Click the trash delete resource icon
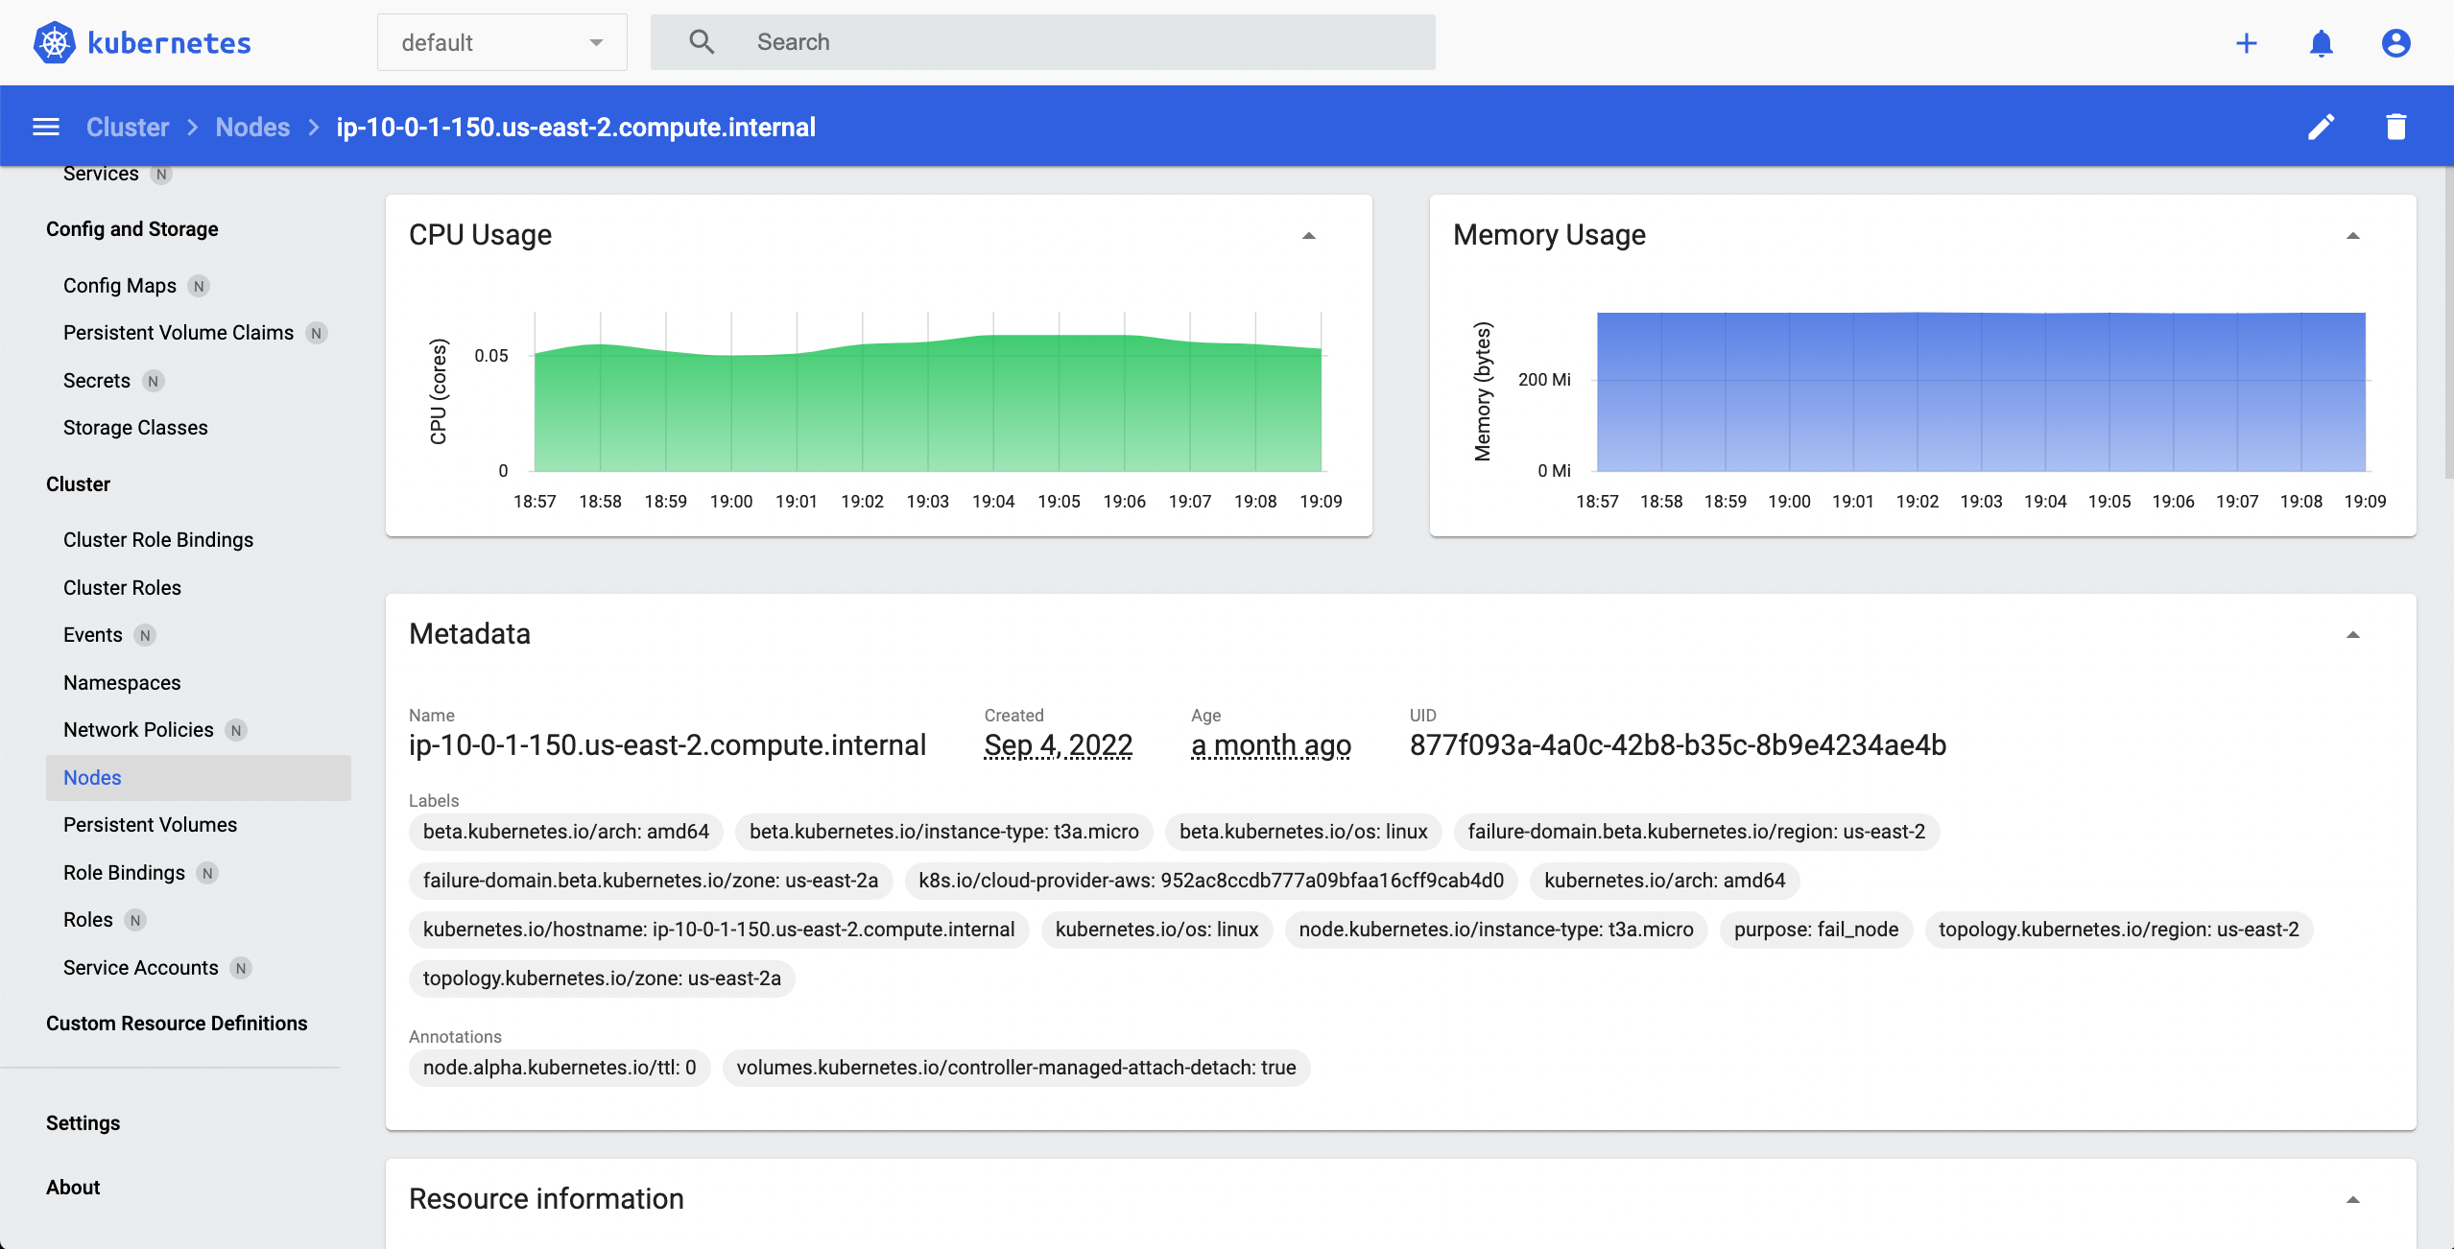This screenshot has height=1249, width=2454. pos(2395,127)
